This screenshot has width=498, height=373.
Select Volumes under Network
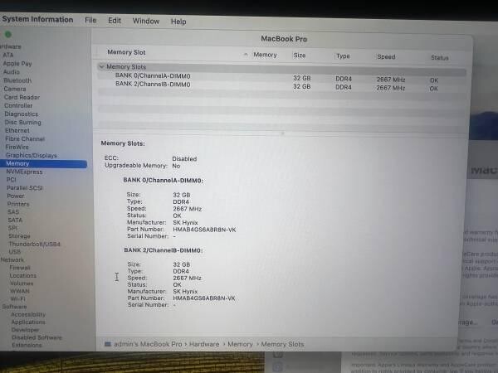[22, 283]
